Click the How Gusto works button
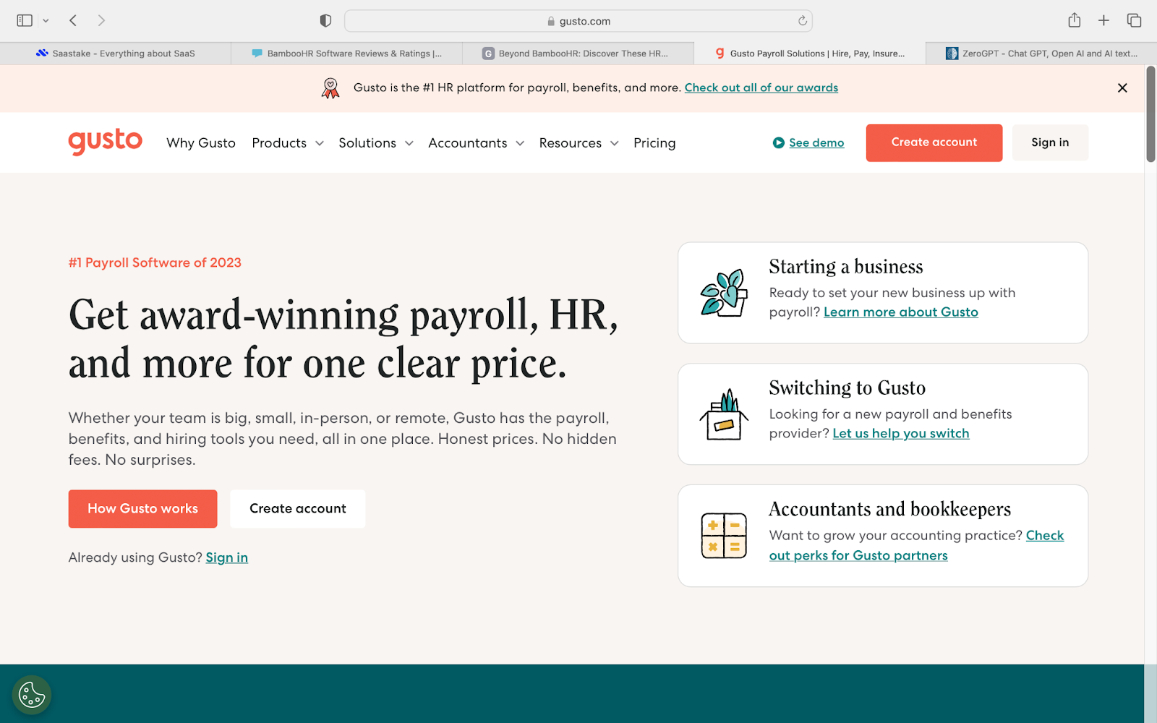Viewport: 1157px width, 723px height. click(x=142, y=509)
